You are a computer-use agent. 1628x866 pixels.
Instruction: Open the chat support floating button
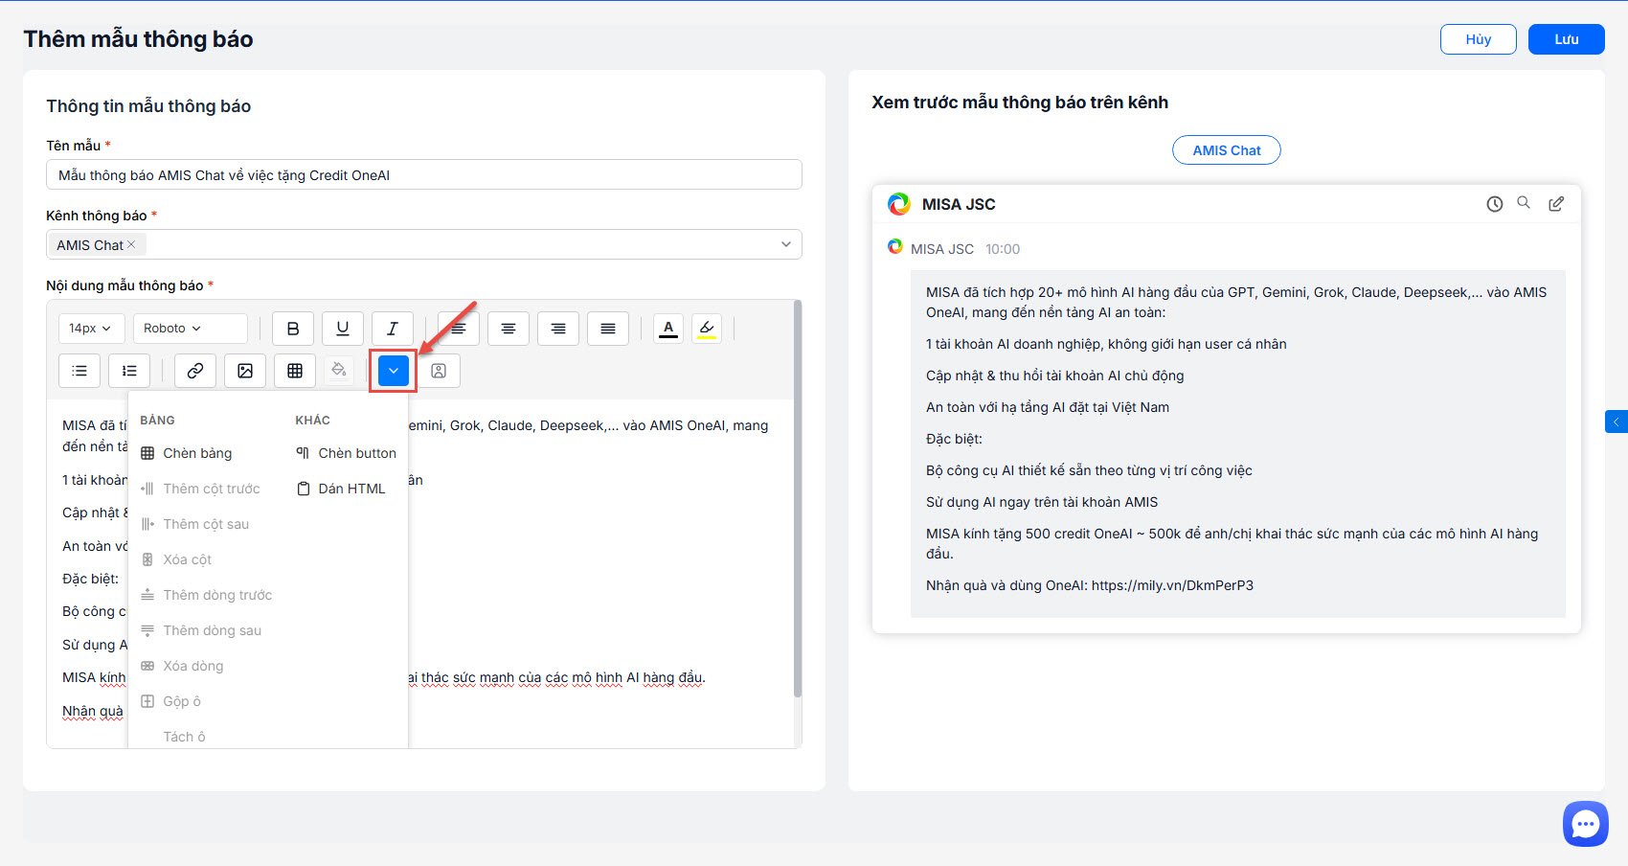tap(1586, 824)
